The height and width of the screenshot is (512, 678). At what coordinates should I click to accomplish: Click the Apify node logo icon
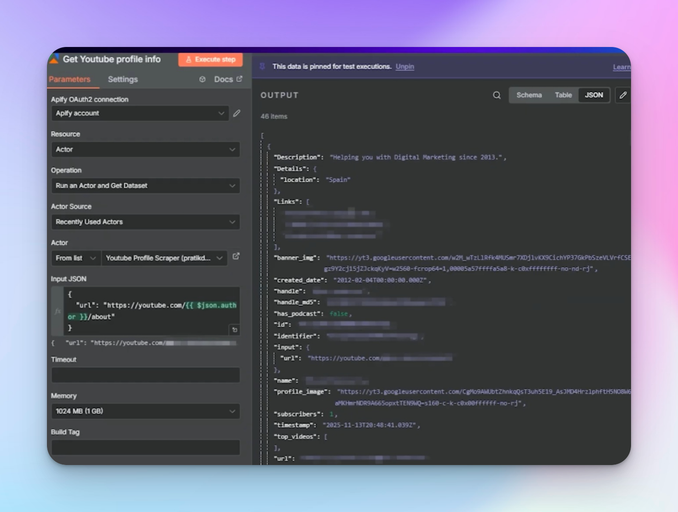coord(53,59)
